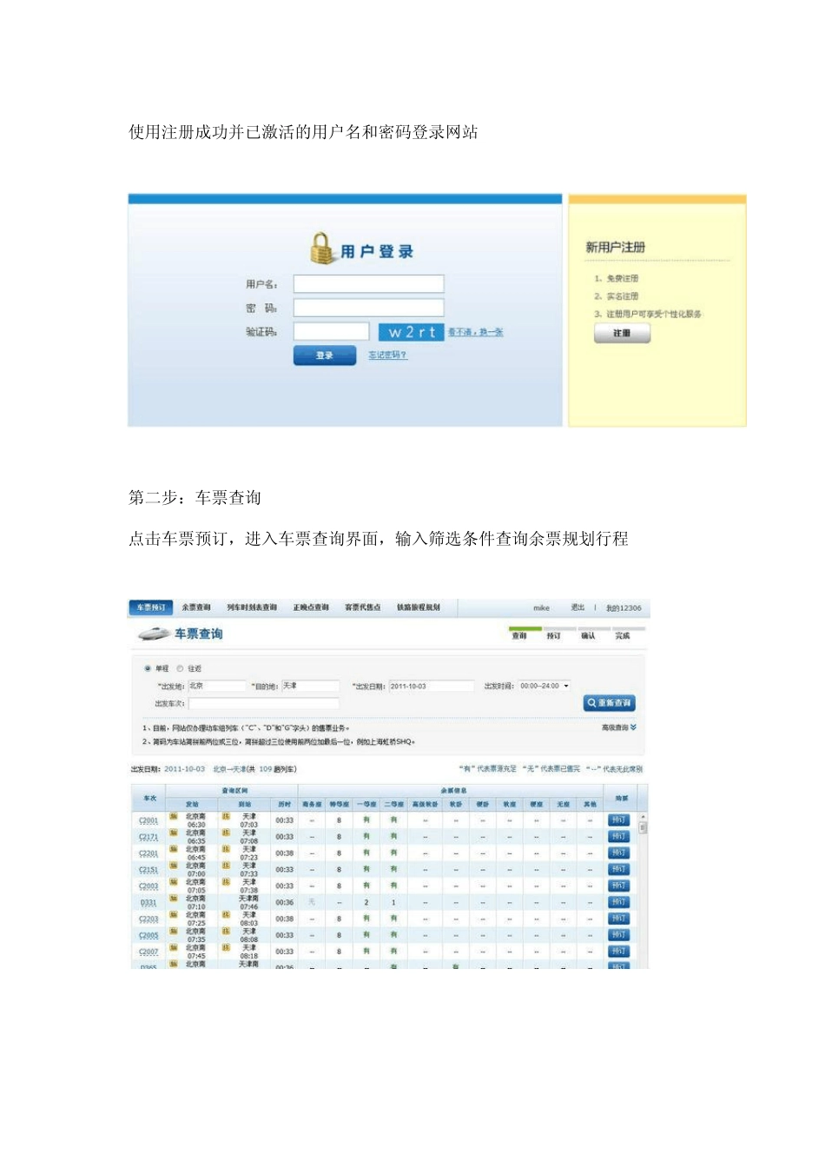The width and height of the screenshot is (825, 1168).
Task: Click the 预订 button for train C2005
Action: 618,935
